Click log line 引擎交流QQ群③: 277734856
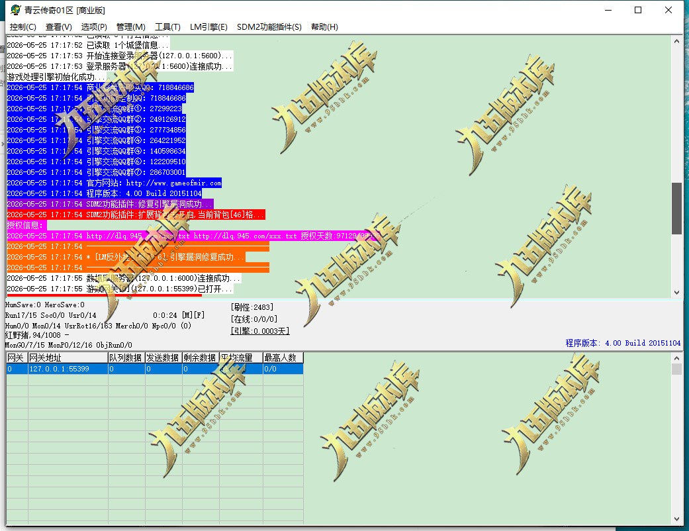The image size is (689, 531). [x=96, y=130]
